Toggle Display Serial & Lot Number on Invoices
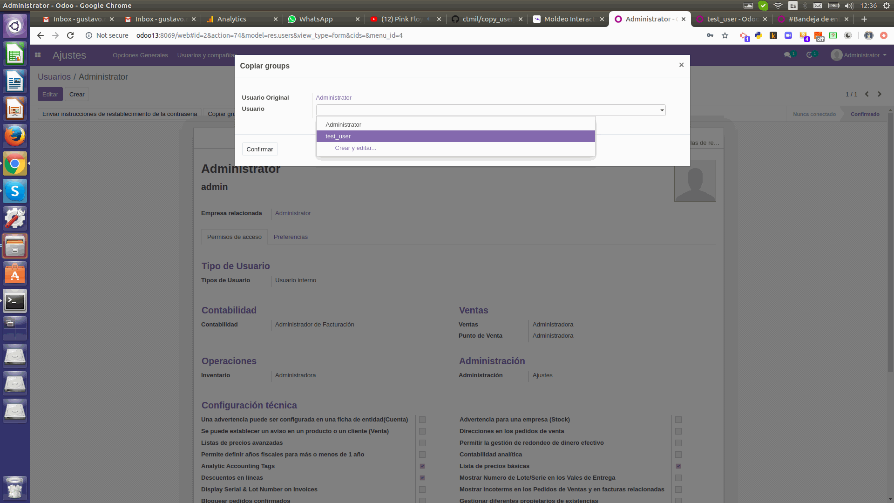The height and width of the screenshot is (503, 894). click(x=422, y=489)
